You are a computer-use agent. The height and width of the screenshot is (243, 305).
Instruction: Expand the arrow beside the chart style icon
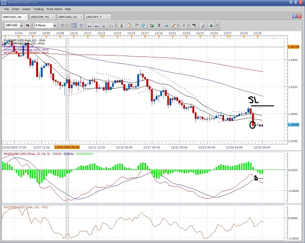pos(67,25)
